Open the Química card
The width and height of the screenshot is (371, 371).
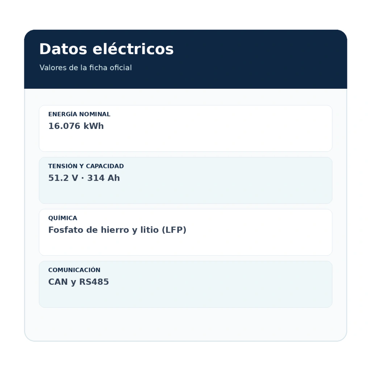pos(185,232)
